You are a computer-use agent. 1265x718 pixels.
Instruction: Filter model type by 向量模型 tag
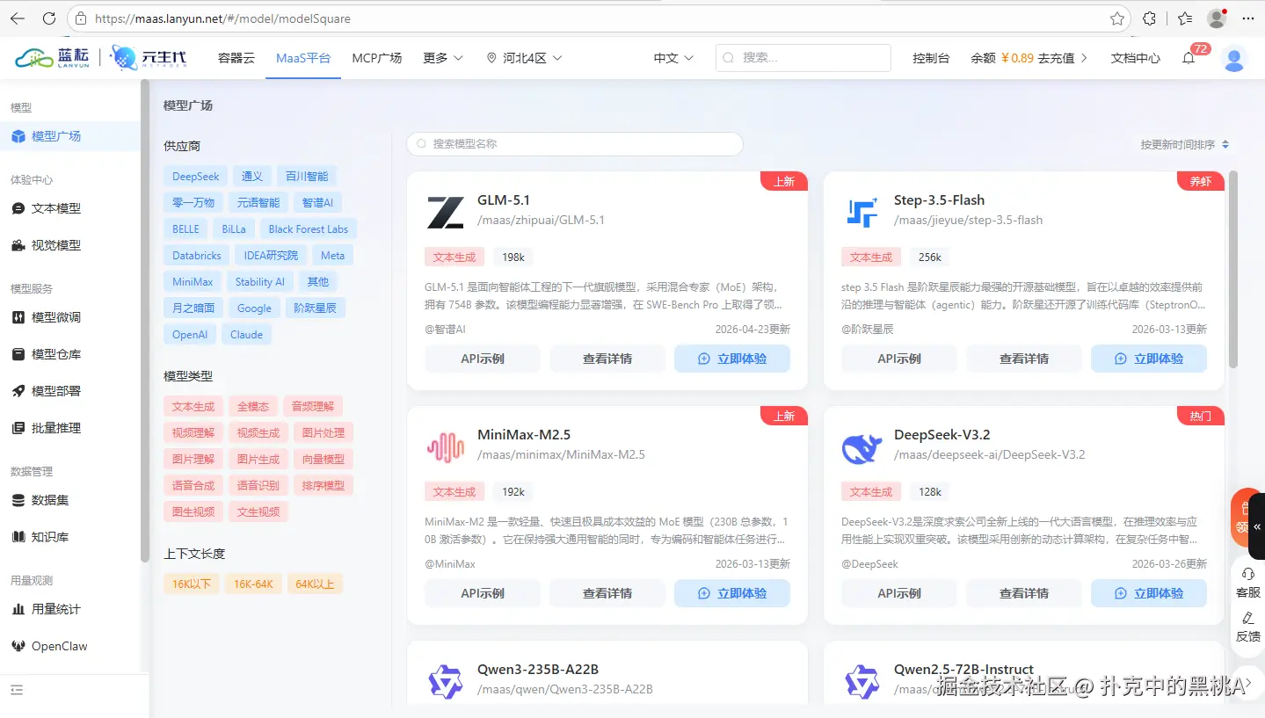click(324, 460)
